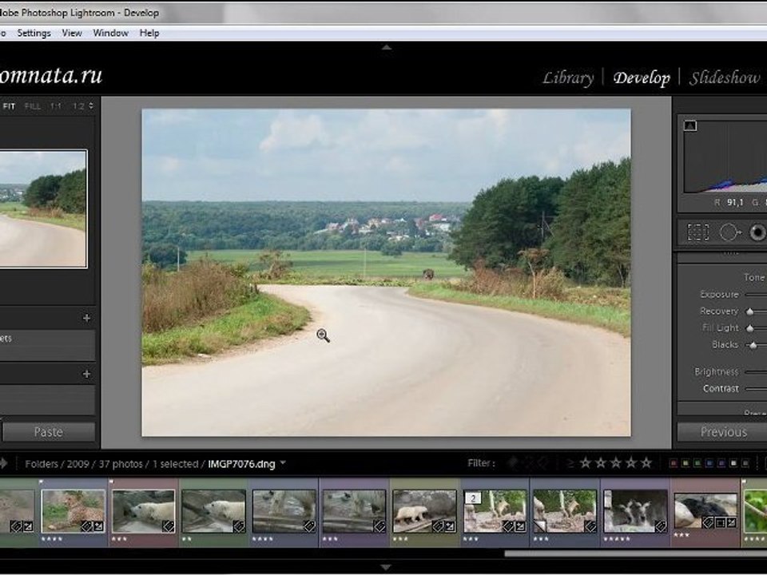The image size is (767, 575).
Task: Toggle histogram shadow clipping indicator
Action: (x=690, y=125)
